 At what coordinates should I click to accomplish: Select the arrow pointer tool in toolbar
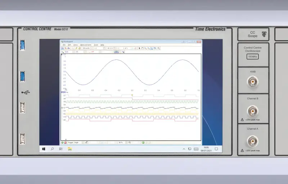pyautogui.click(x=139, y=48)
